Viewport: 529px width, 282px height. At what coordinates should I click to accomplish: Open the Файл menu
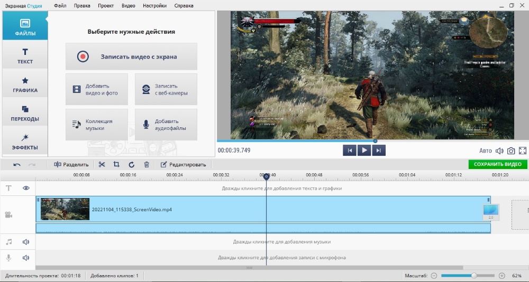(60, 6)
